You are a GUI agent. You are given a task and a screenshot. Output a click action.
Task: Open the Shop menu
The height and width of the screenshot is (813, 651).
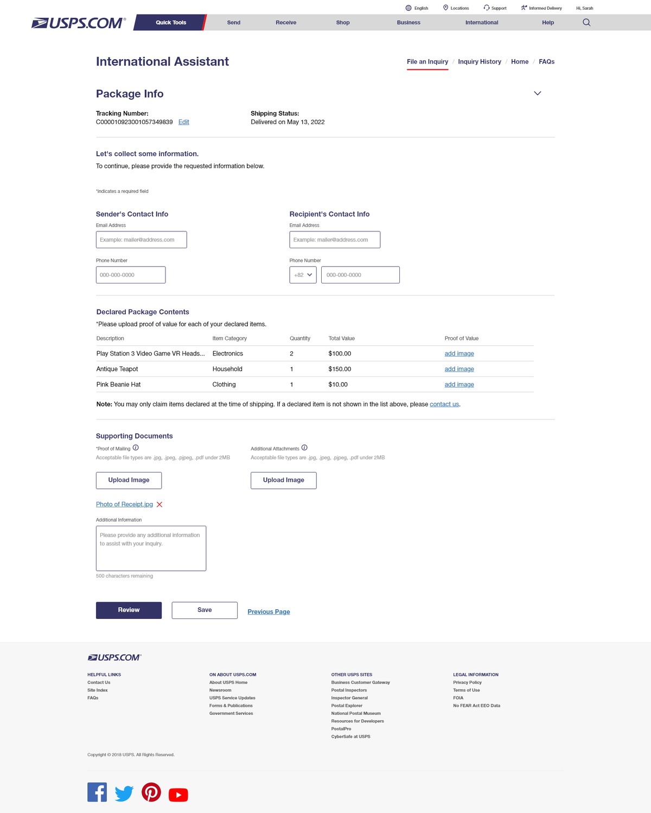click(343, 22)
